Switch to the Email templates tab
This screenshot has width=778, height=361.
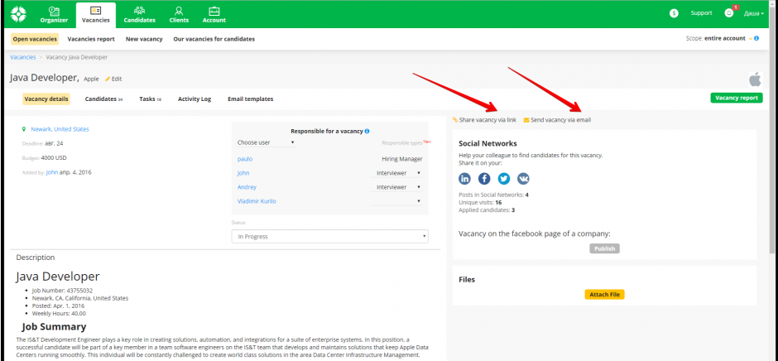pos(250,99)
